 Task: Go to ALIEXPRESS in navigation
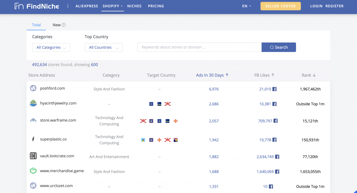[x=87, y=6]
